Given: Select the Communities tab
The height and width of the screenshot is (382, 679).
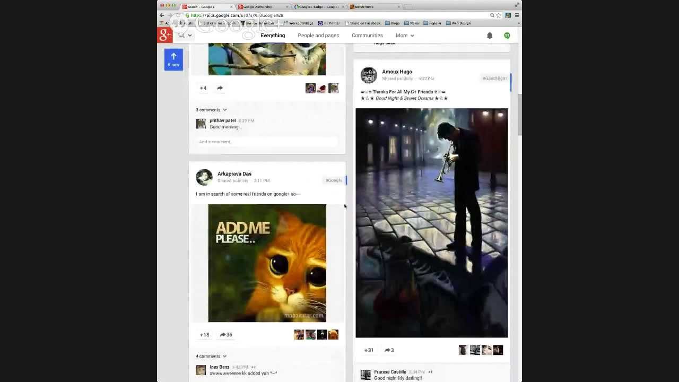Looking at the screenshot, I should [367, 36].
